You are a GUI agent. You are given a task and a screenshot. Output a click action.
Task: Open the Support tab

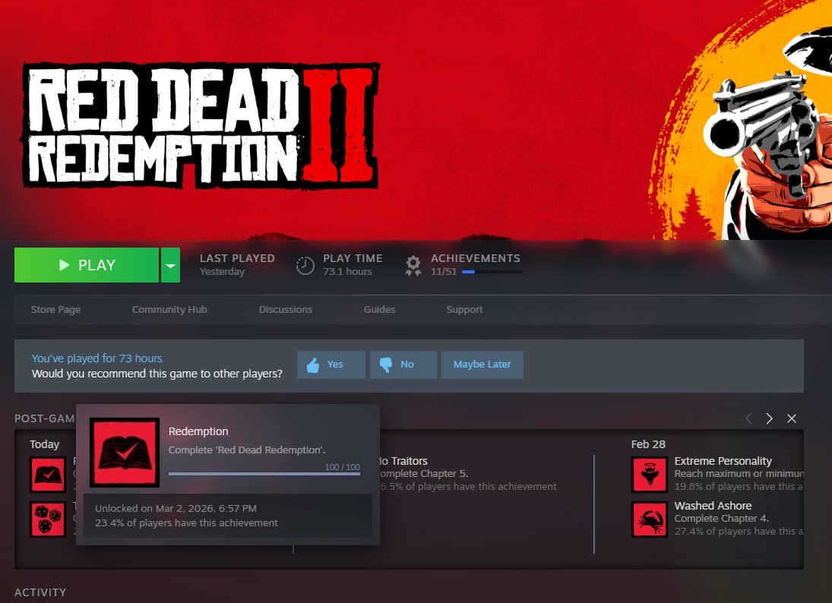point(464,309)
